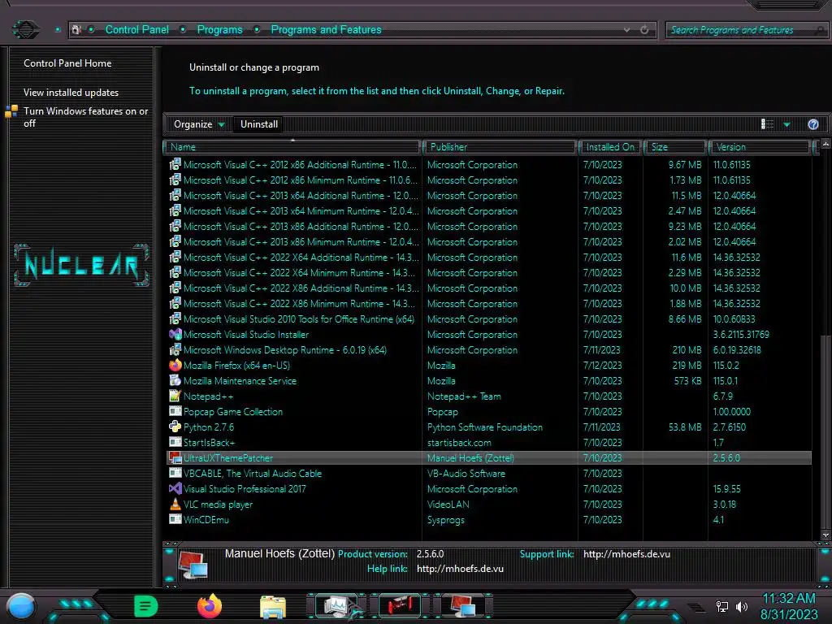Click the Uninstall toolbar button
Screen dimensions: 832x624
tap(259, 124)
